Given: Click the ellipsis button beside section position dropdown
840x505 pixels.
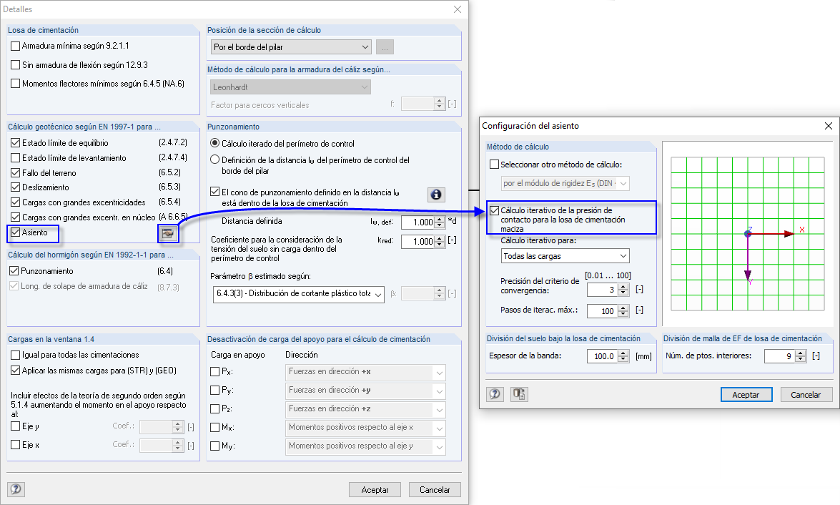Looking at the screenshot, I should (385, 46).
